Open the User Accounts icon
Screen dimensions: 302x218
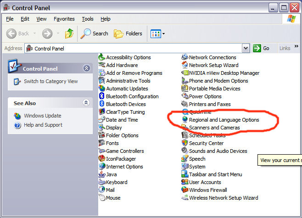point(185,182)
